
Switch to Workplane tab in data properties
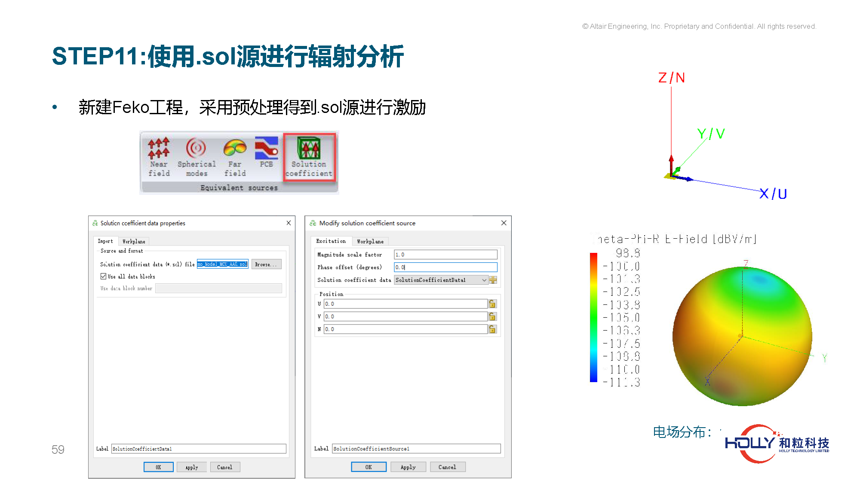tap(134, 242)
